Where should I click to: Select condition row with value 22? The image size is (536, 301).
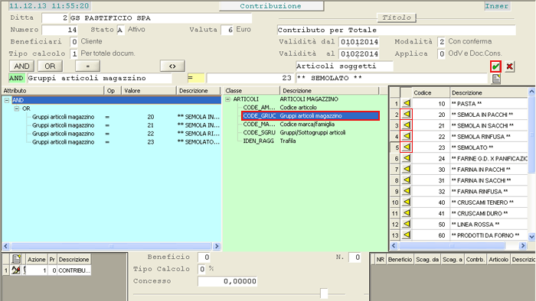126,134
